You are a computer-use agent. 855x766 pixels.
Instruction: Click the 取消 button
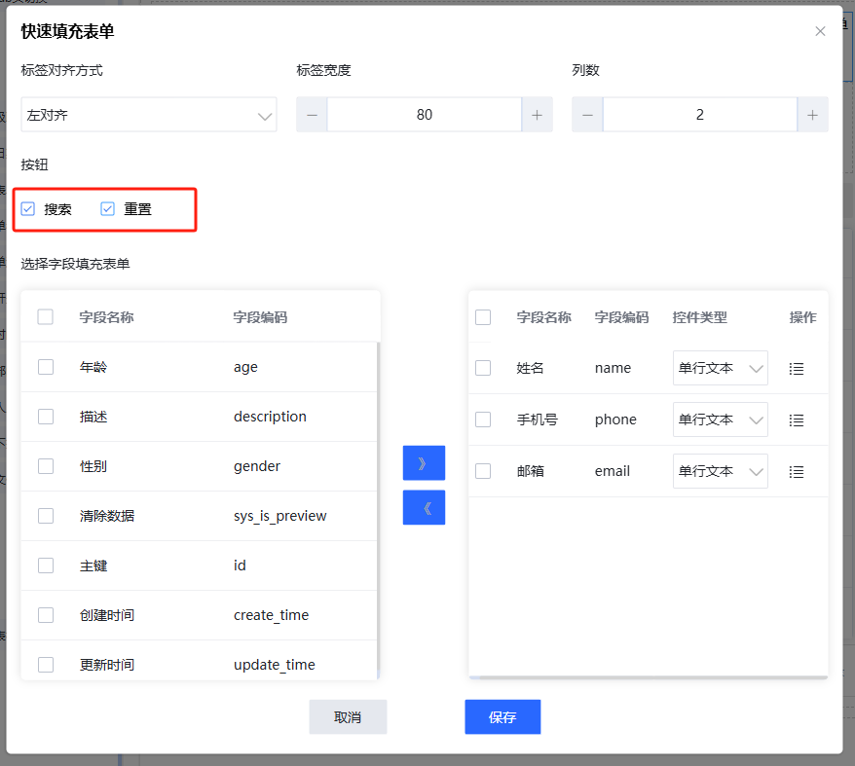348,717
